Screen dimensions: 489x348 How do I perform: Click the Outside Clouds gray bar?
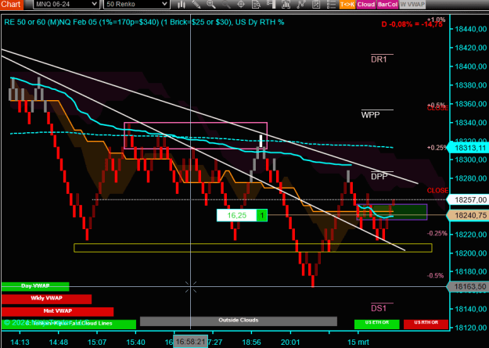(x=239, y=321)
